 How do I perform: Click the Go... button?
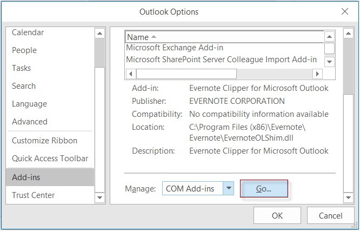(x=264, y=188)
